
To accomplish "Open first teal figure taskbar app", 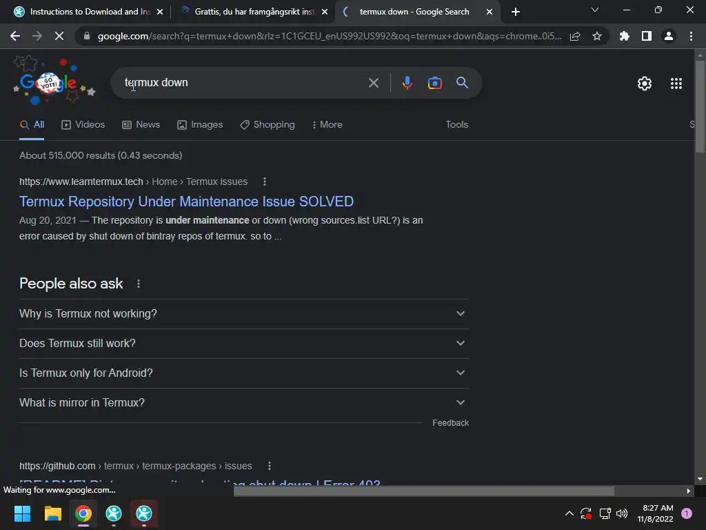I will coord(114,513).
